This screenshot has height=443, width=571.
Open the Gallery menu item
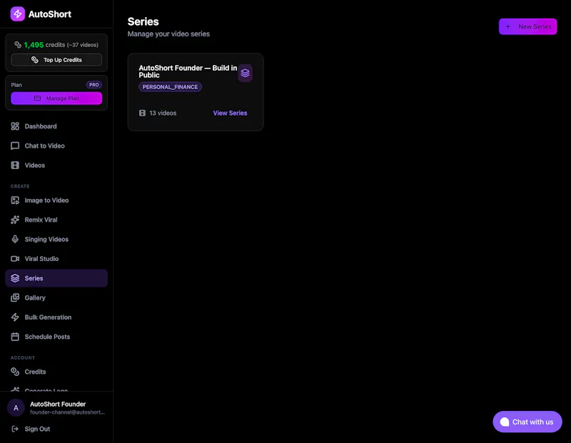click(x=56, y=297)
